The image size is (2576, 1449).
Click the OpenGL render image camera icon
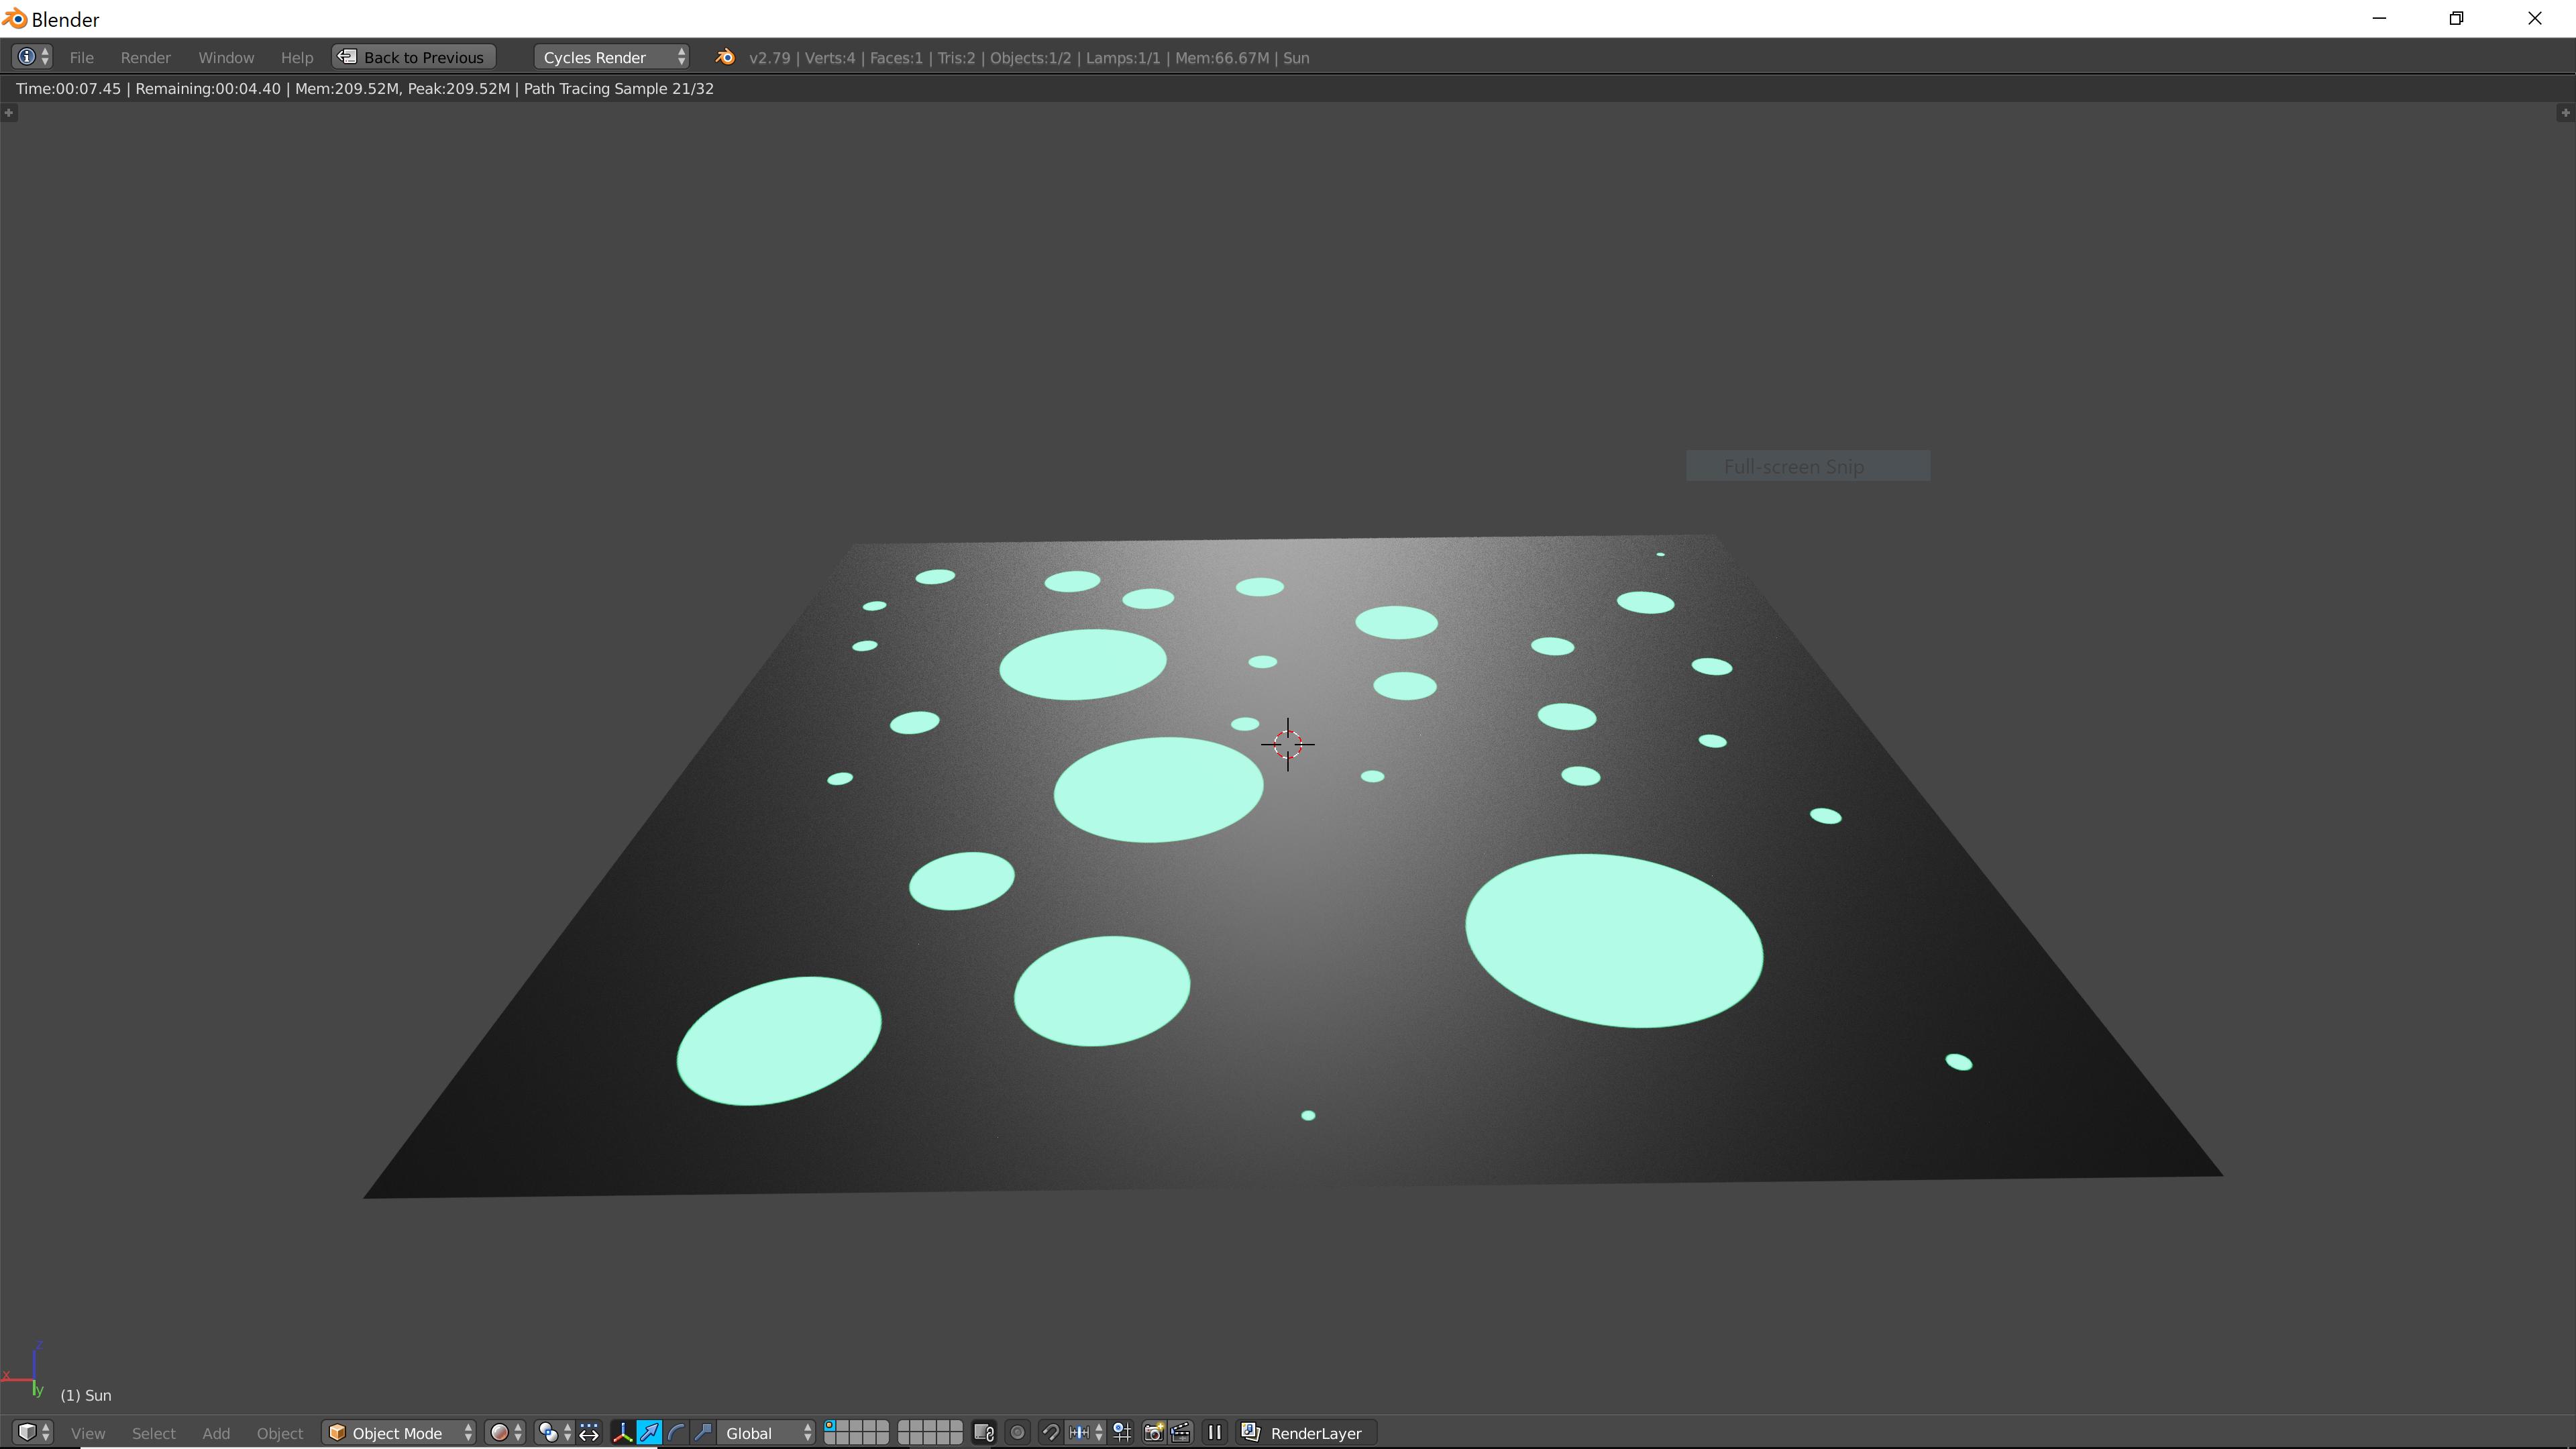click(x=1154, y=1432)
